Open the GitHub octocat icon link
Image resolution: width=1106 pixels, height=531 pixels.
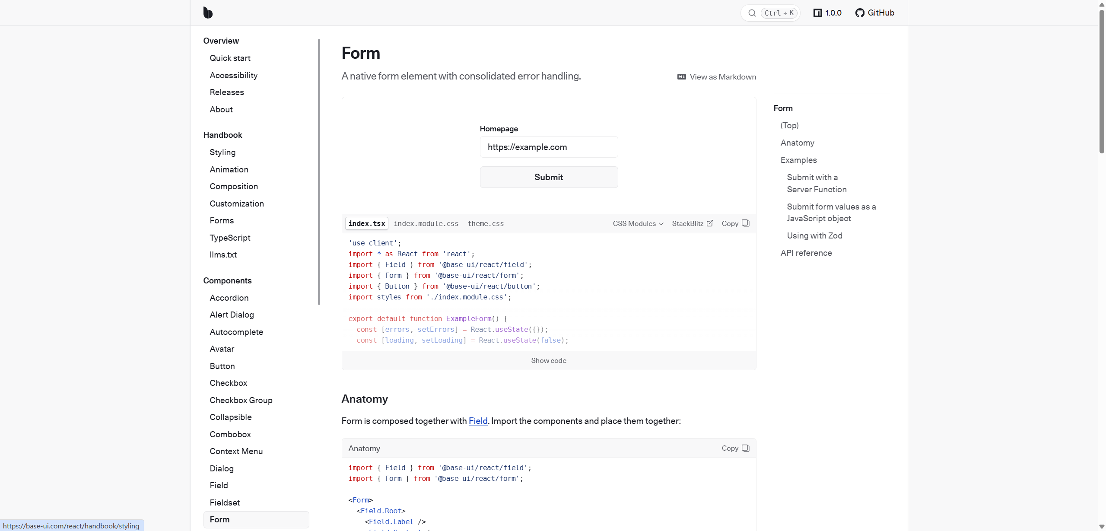click(860, 13)
